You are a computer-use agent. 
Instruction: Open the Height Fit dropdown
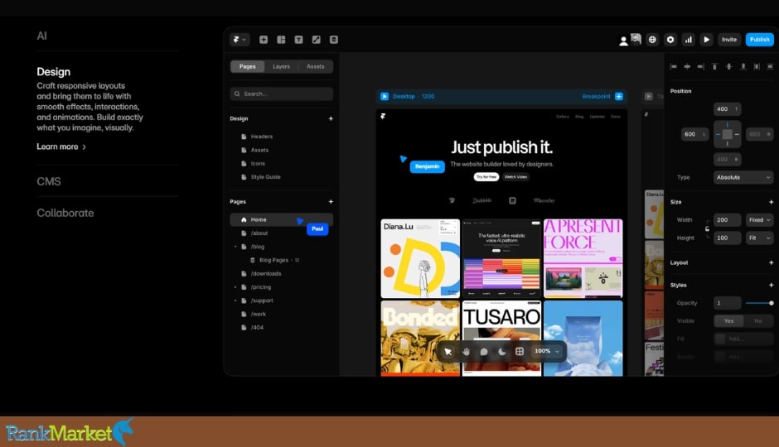point(760,238)
